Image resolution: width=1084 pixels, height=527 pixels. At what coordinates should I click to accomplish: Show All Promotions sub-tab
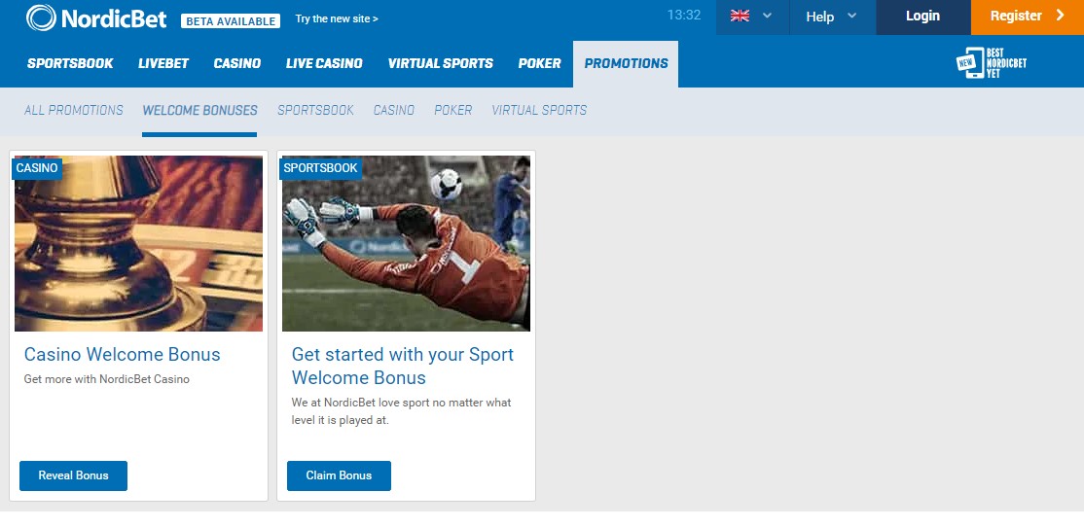point(74,110)
